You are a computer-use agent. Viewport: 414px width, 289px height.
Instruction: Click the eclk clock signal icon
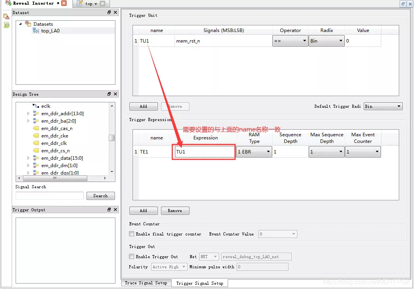pyautogui.click(x=36, y=106)
